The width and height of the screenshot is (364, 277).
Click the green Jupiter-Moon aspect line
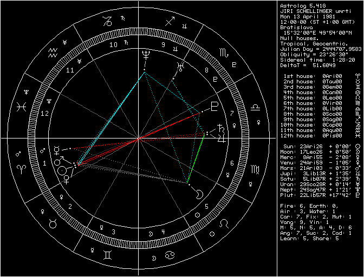click(196, 159)
